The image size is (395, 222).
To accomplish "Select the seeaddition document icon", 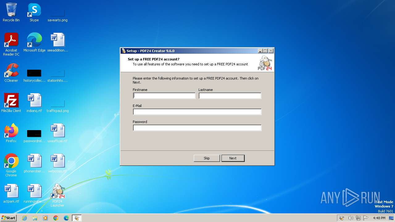I will tap(57, 42).
